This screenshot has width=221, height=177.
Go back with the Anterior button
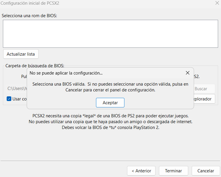click(141, 171)
